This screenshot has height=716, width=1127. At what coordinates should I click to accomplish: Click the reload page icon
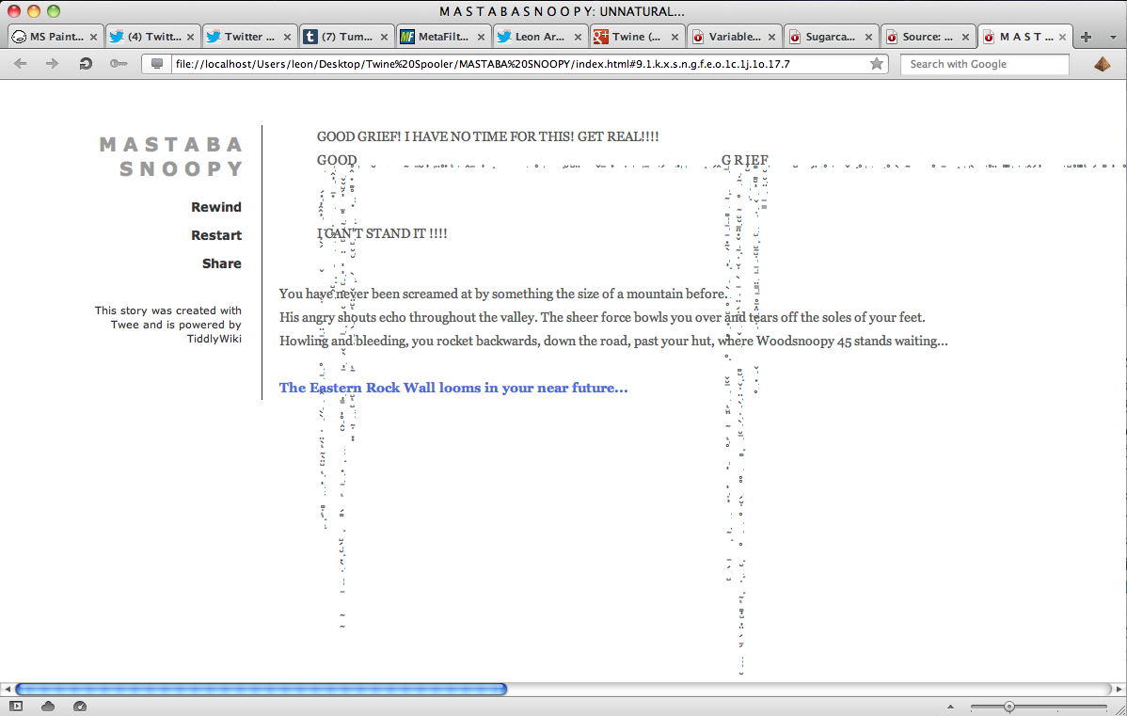[x=85, y=64]
